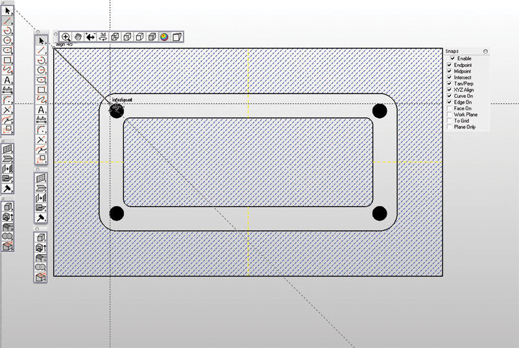Close the Snaps panel with its round button
519x348 pixels.
coord(485,51)
